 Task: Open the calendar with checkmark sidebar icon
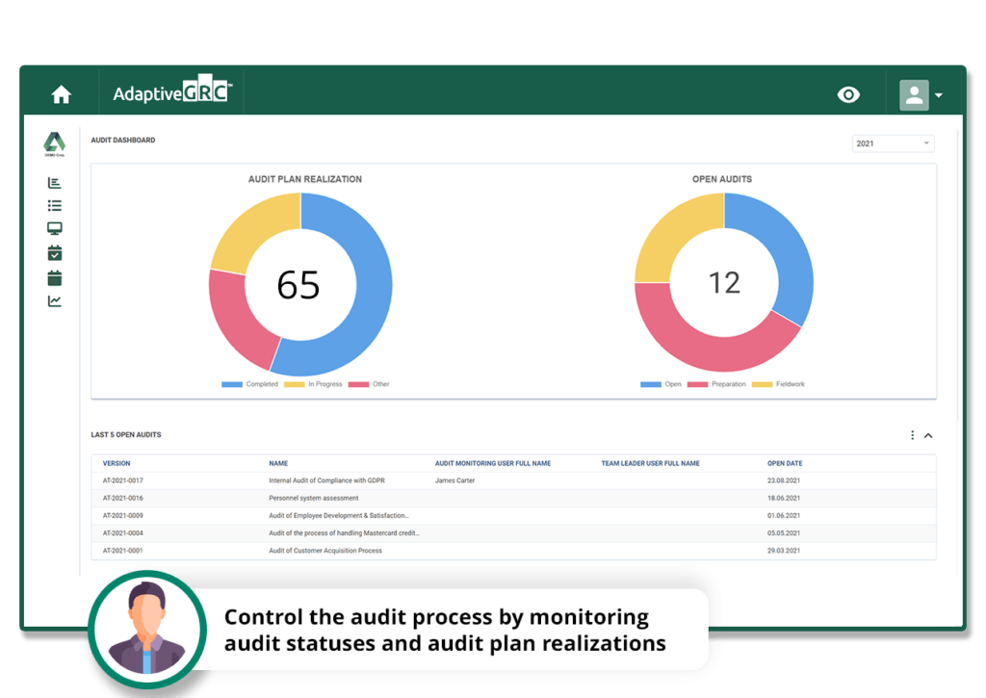pyautogui.click(x=55, y=252)
